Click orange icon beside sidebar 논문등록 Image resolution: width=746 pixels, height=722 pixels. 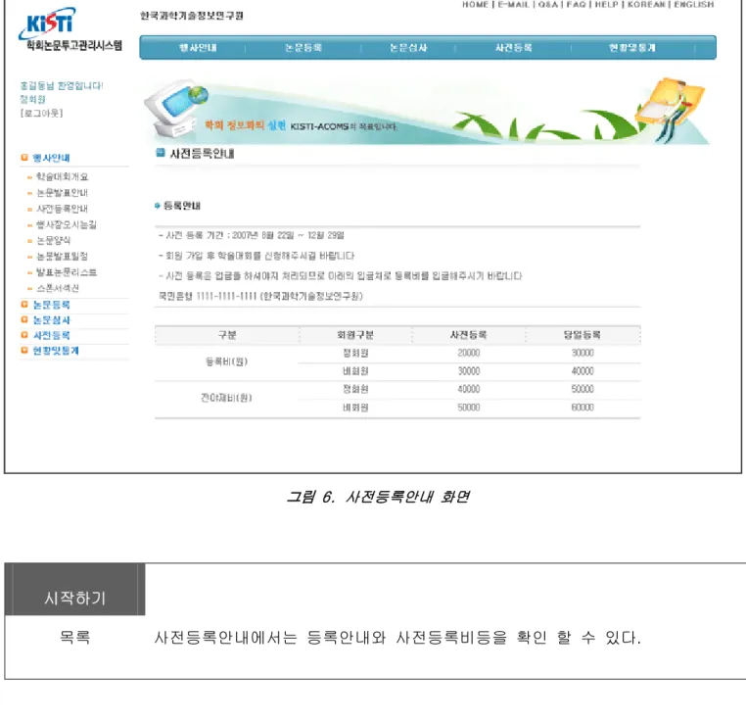pyautogui.click(x=24, y=304)
